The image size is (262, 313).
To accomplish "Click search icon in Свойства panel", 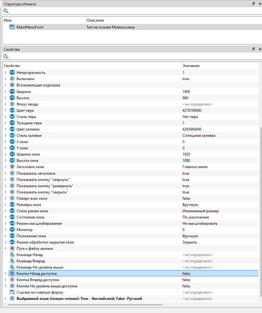I will (6, 57).
